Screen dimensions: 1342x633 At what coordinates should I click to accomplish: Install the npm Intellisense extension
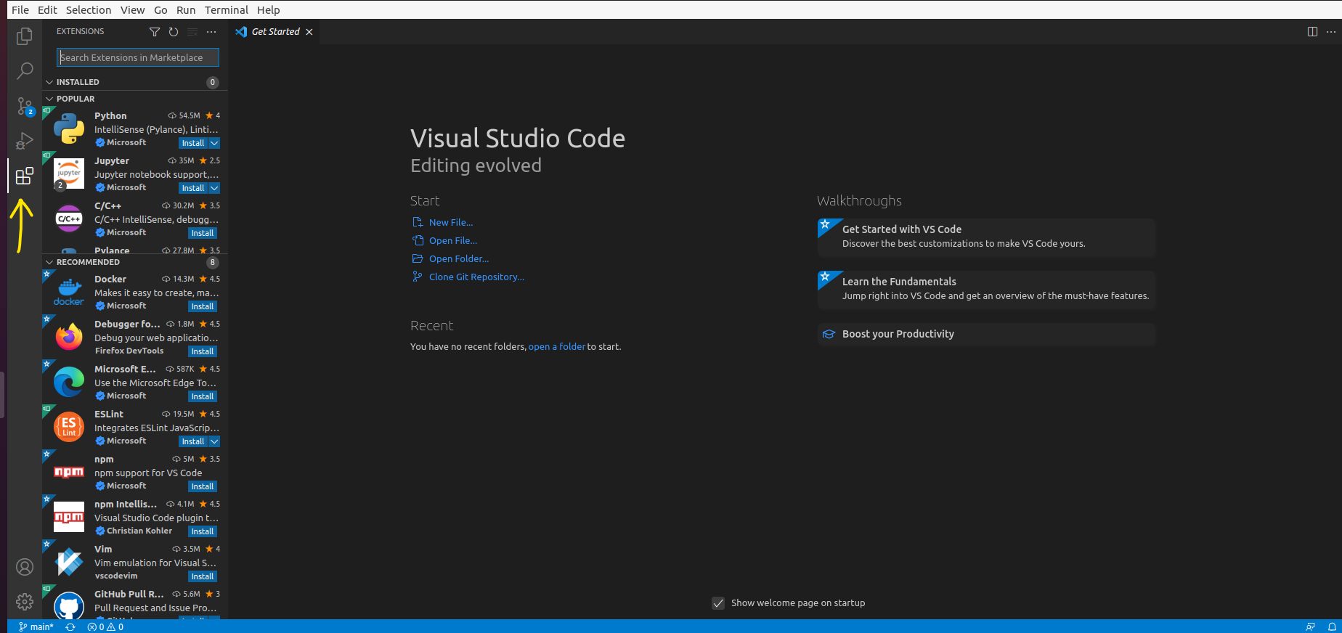coord(203,531)
